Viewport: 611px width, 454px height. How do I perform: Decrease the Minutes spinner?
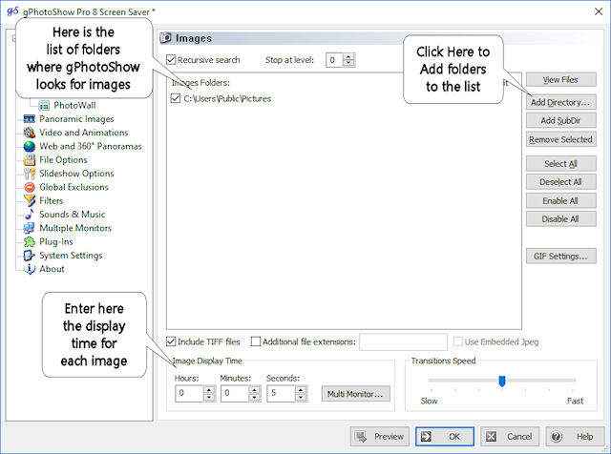(255, 398)
